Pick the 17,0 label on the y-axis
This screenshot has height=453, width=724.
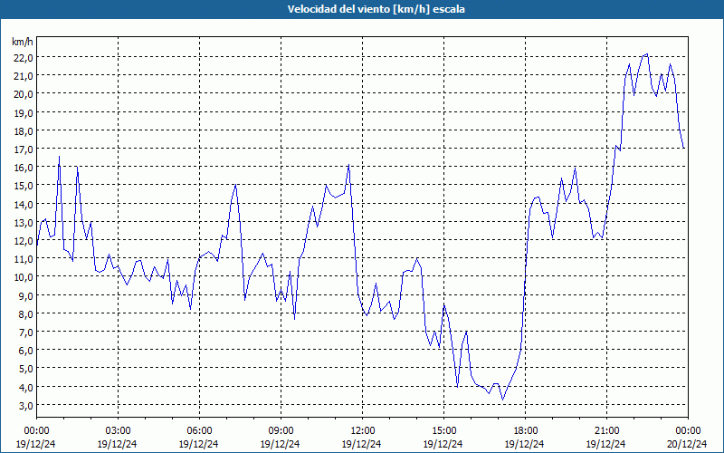tap(24, 149)
